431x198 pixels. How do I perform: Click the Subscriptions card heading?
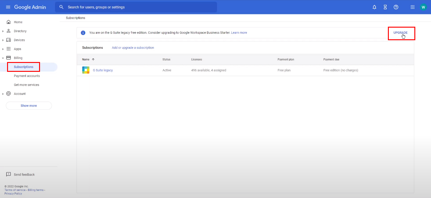[x=93, y=48]
